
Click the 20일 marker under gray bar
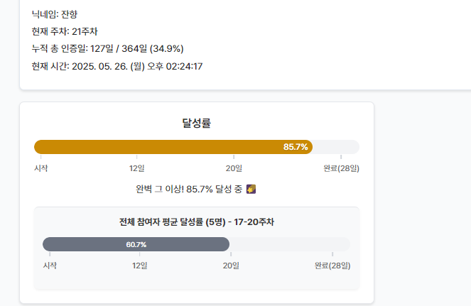tap(231, 266)
